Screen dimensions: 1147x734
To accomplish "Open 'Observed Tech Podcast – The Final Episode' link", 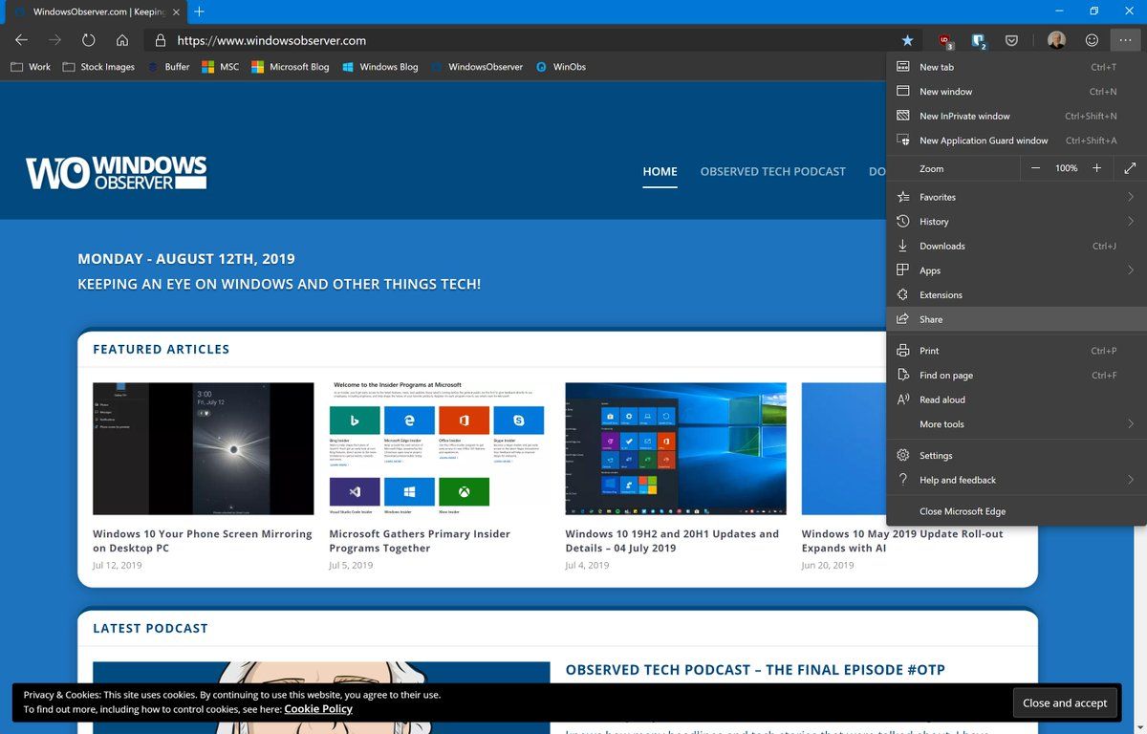I will (755, 670).
